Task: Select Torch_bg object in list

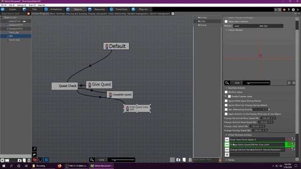Action: [14, 32]
